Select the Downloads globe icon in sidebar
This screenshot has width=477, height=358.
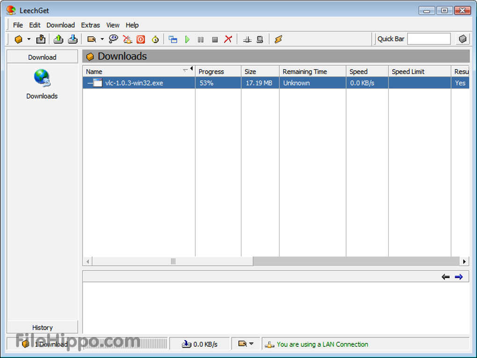pyautogui.click(x=42, y=78)
